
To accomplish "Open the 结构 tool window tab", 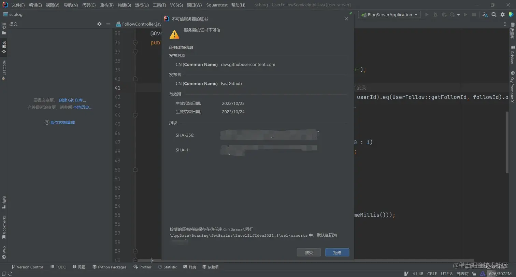I will click(4, 202).
